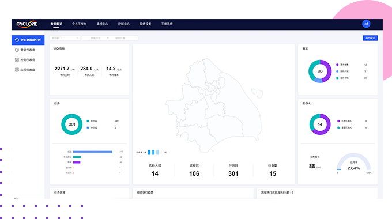This screenshot has height=219, width=392.
Task: Toggle the teal robot legend item with 5
Action: [x=352, y=127]
